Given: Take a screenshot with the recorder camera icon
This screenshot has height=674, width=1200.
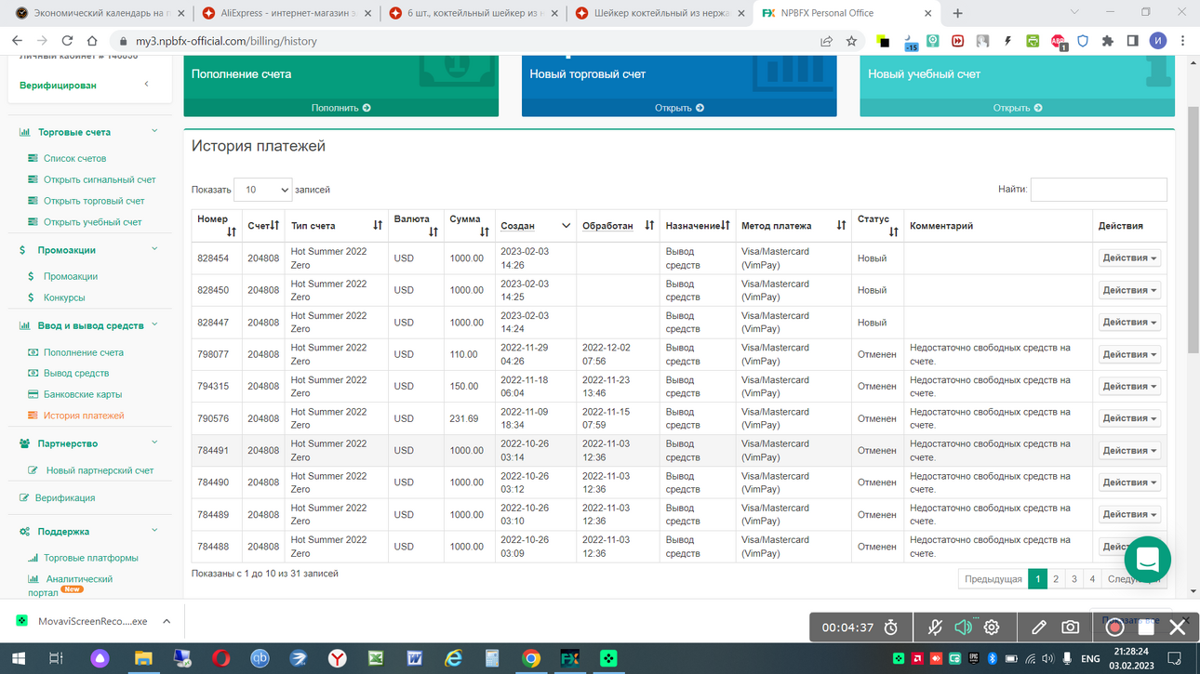Looking at the screenshot, I should tap(1071, 628).
